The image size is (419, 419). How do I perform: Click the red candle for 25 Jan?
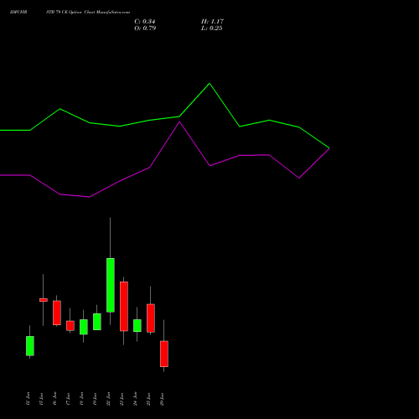click(x=151, y=318)
